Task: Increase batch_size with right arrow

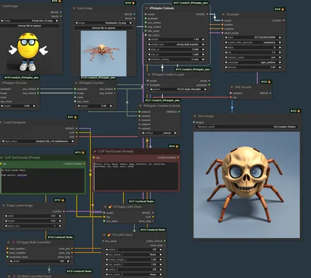Action: tap(60, 226)
